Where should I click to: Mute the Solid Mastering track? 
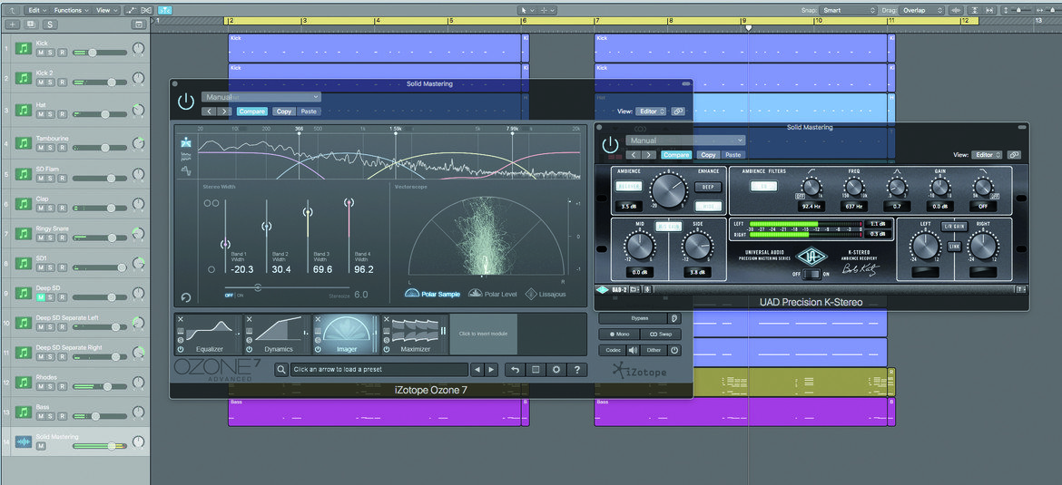[x=41, y=446]
